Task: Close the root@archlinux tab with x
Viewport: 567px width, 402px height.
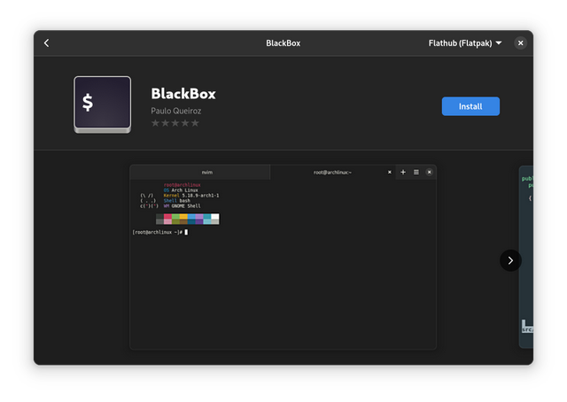Action: tap(390, 172)
